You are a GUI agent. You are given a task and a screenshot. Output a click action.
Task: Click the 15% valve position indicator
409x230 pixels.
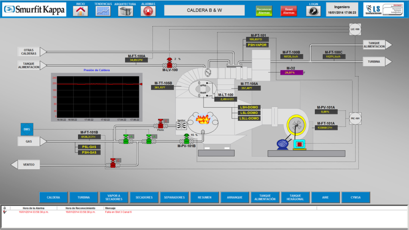coord(193,135)
